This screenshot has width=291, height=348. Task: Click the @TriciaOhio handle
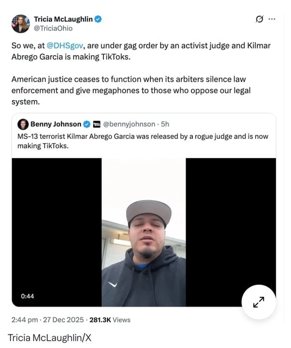pyautogui.click(x=53, y=29)
